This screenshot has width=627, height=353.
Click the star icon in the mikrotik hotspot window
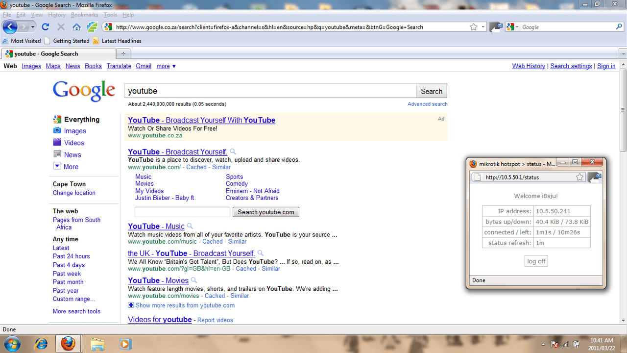point(580,177)
